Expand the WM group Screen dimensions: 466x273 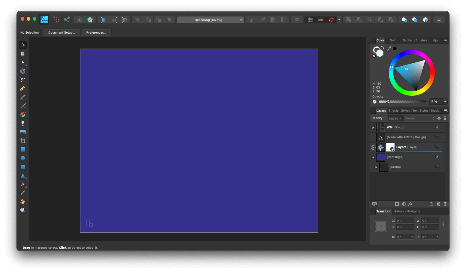pyautogui.click(x=373, y=127)
